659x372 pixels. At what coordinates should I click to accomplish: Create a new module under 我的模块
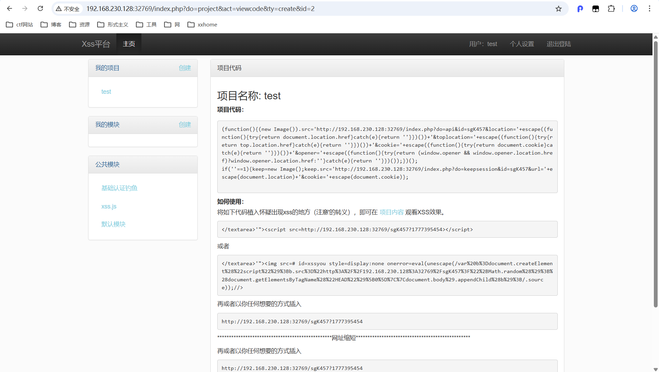tap(185, 125)
